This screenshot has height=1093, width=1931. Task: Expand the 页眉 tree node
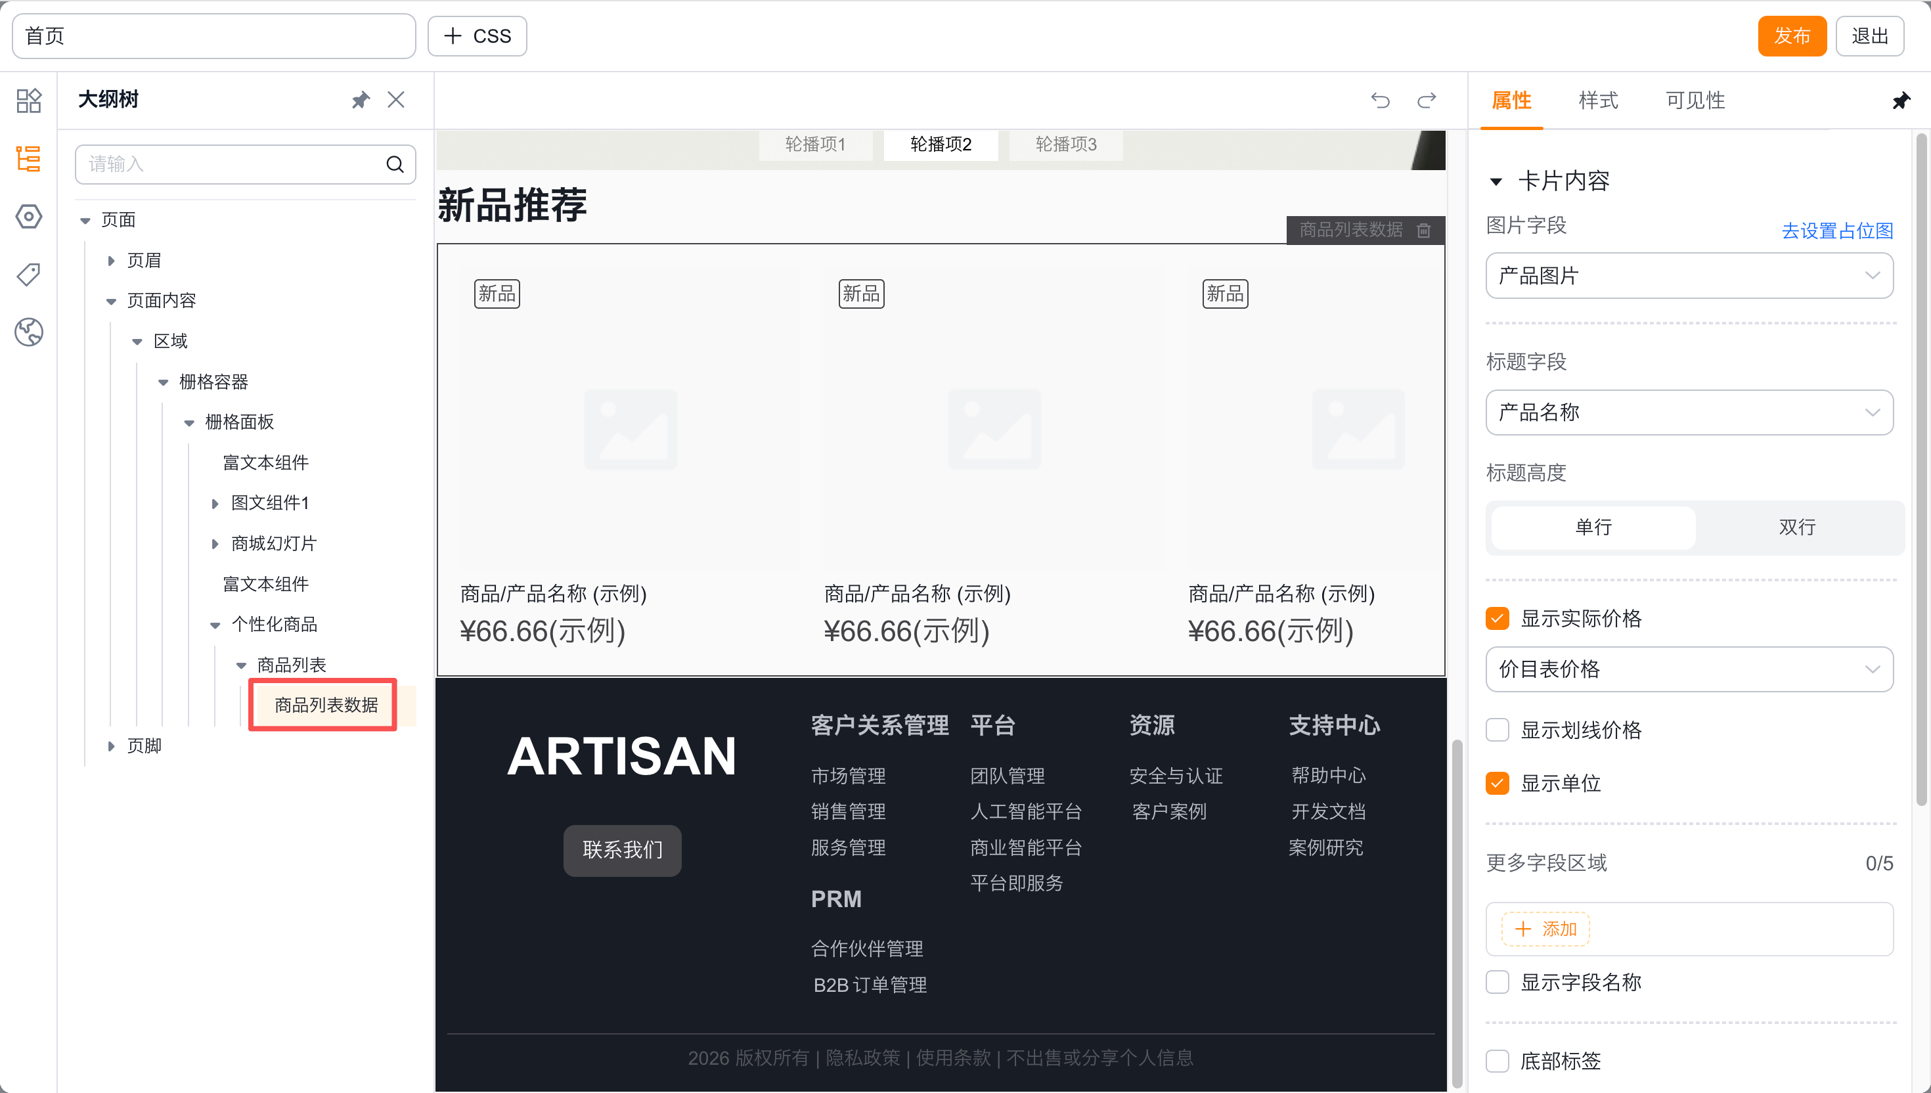(111, 261)
